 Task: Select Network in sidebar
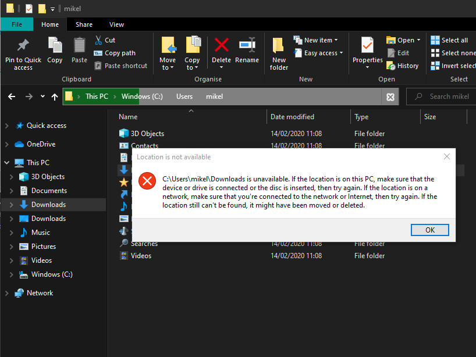(40, 293)
